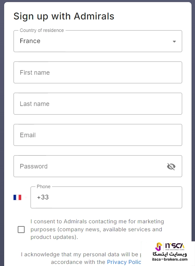195x266 pixels.
Task: Enable the marketing consent checkbox
Action: (21, 230)
